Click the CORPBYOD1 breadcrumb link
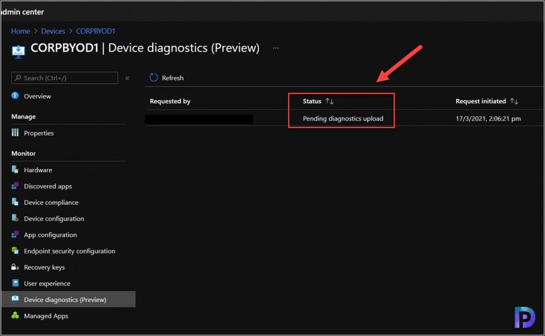545x336 pixels. tap(96, 31)
